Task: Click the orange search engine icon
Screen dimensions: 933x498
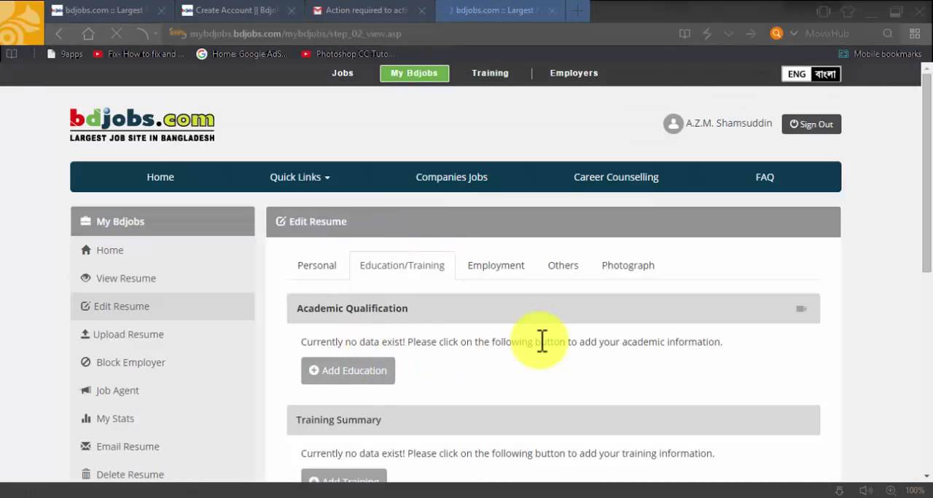Action: [x=776, y=33]
